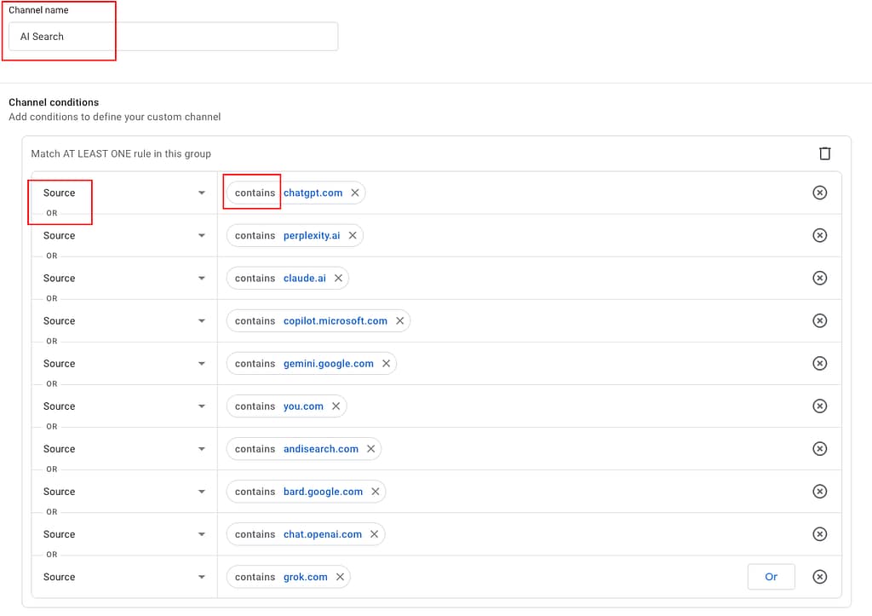Clear the chat.openai.com chip X
The height and width of the screenshot is (616, 872).
[x=375, y=534]
